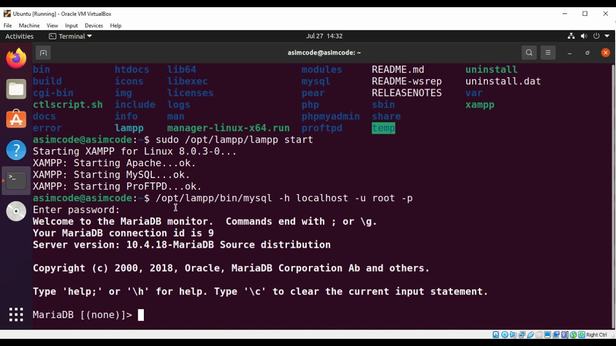Viewport: 616px width, 346px height.
Task: Open the VirtualBox File menu
Action: click(x=8, y=25)
